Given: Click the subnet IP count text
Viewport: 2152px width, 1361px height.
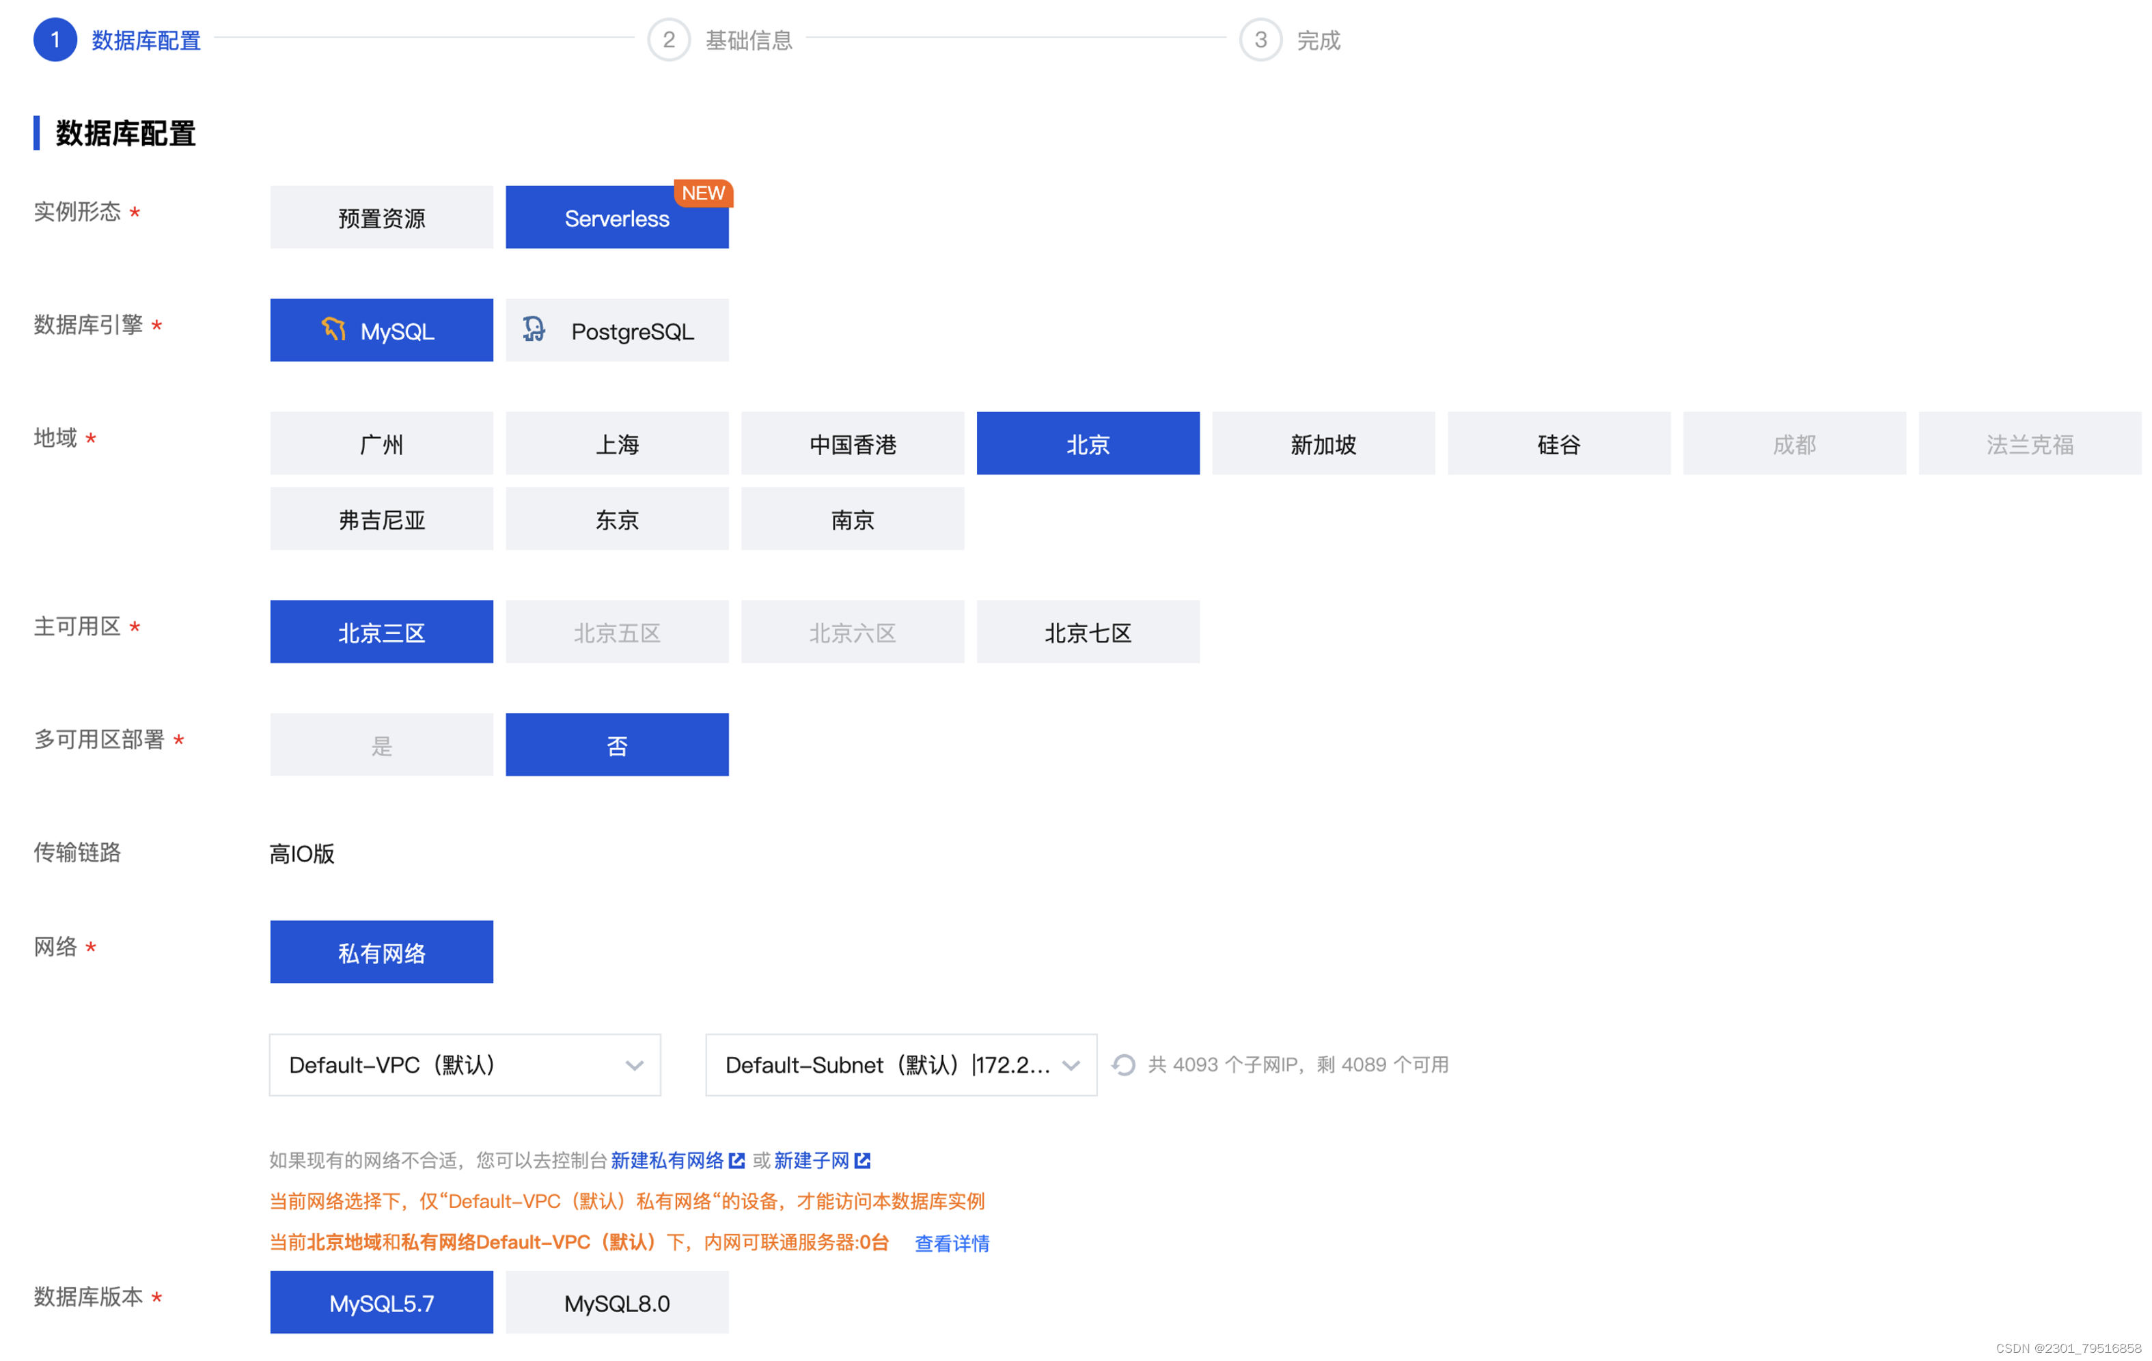Looking at the screenshot, I should [1297, 1064].
